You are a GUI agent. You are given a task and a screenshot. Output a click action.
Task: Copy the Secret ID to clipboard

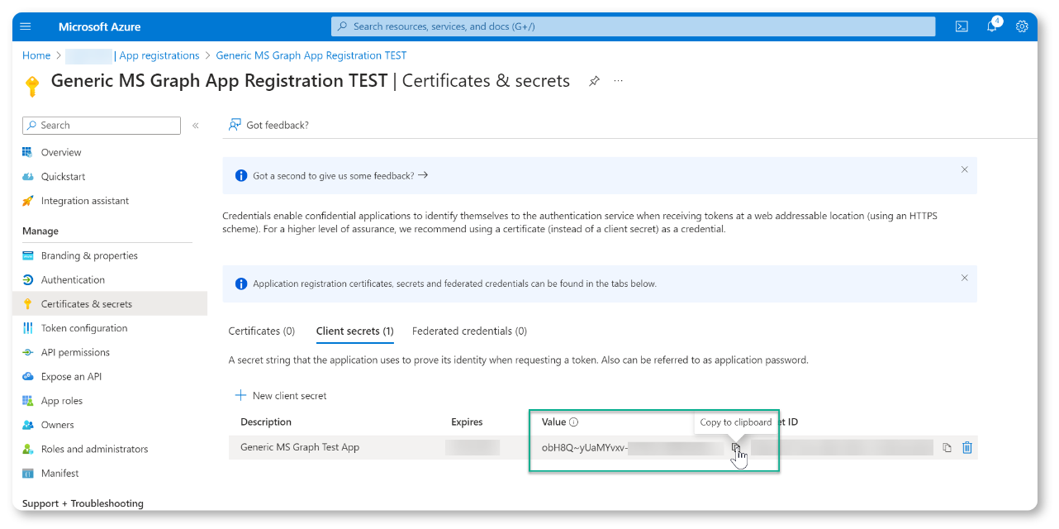(947, 448)
